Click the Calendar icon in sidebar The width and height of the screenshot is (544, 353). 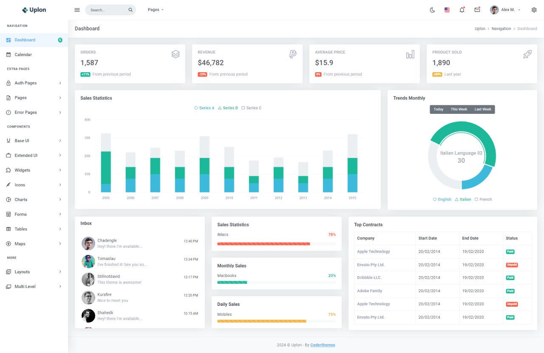[8, 55]
